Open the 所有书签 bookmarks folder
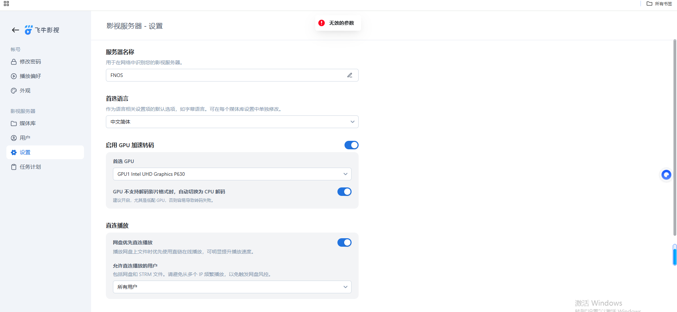The width and height of the screenshot is (677, 312). [x=659, y=4]
